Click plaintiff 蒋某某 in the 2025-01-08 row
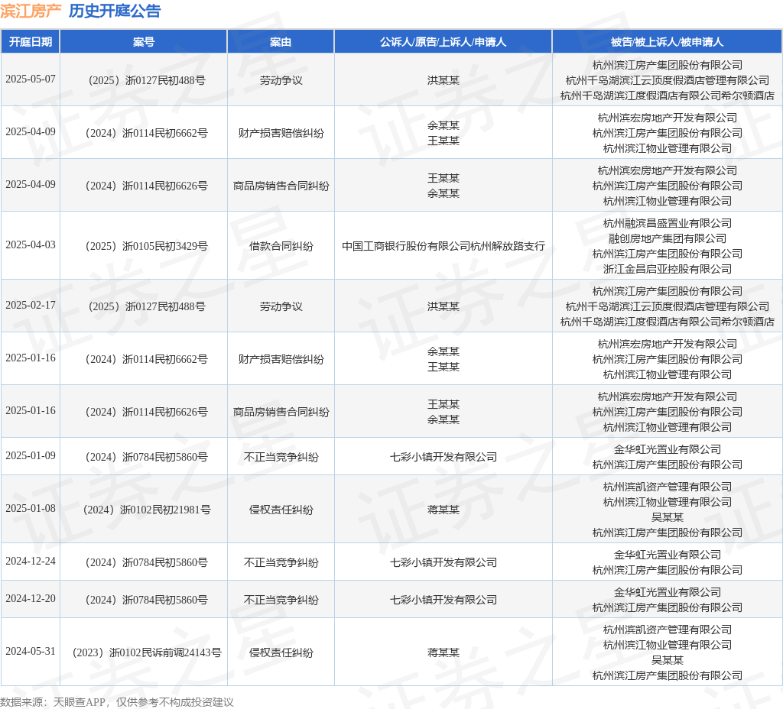 [443, 510]
